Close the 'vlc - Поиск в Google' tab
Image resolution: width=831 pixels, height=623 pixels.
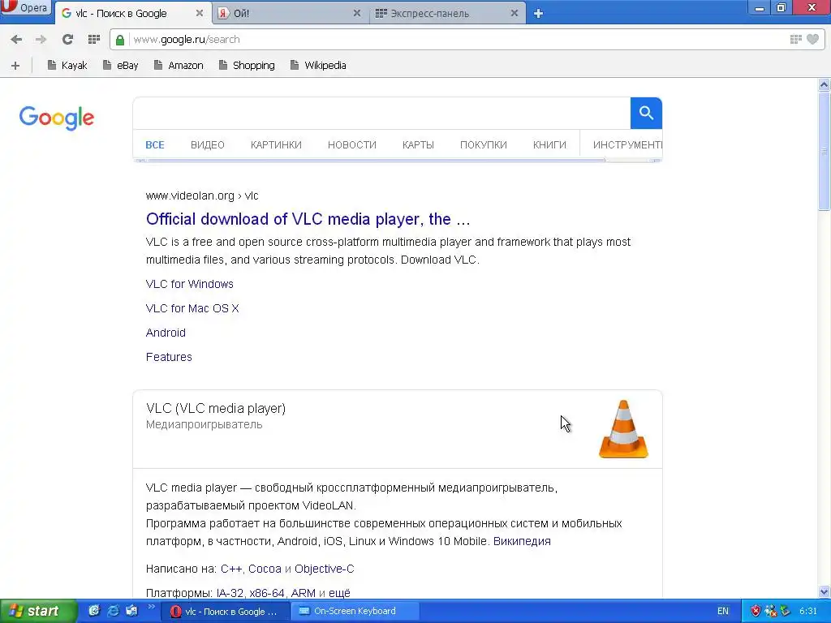pyautogui.click(x=200, y=13)
